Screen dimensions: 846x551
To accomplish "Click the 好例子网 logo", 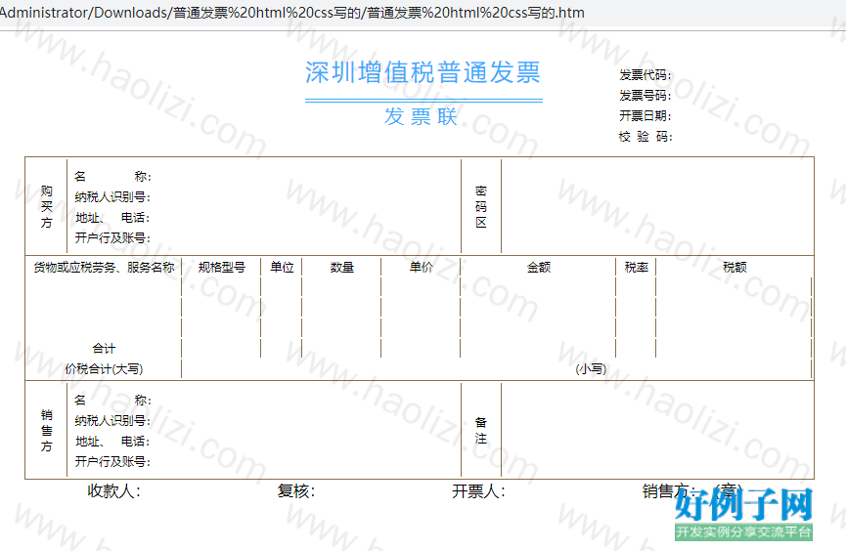I will click(743, 514).
